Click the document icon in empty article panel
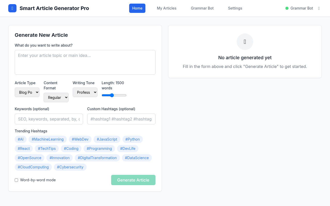This screenshot has width=330, height=206. click(245, 42)
